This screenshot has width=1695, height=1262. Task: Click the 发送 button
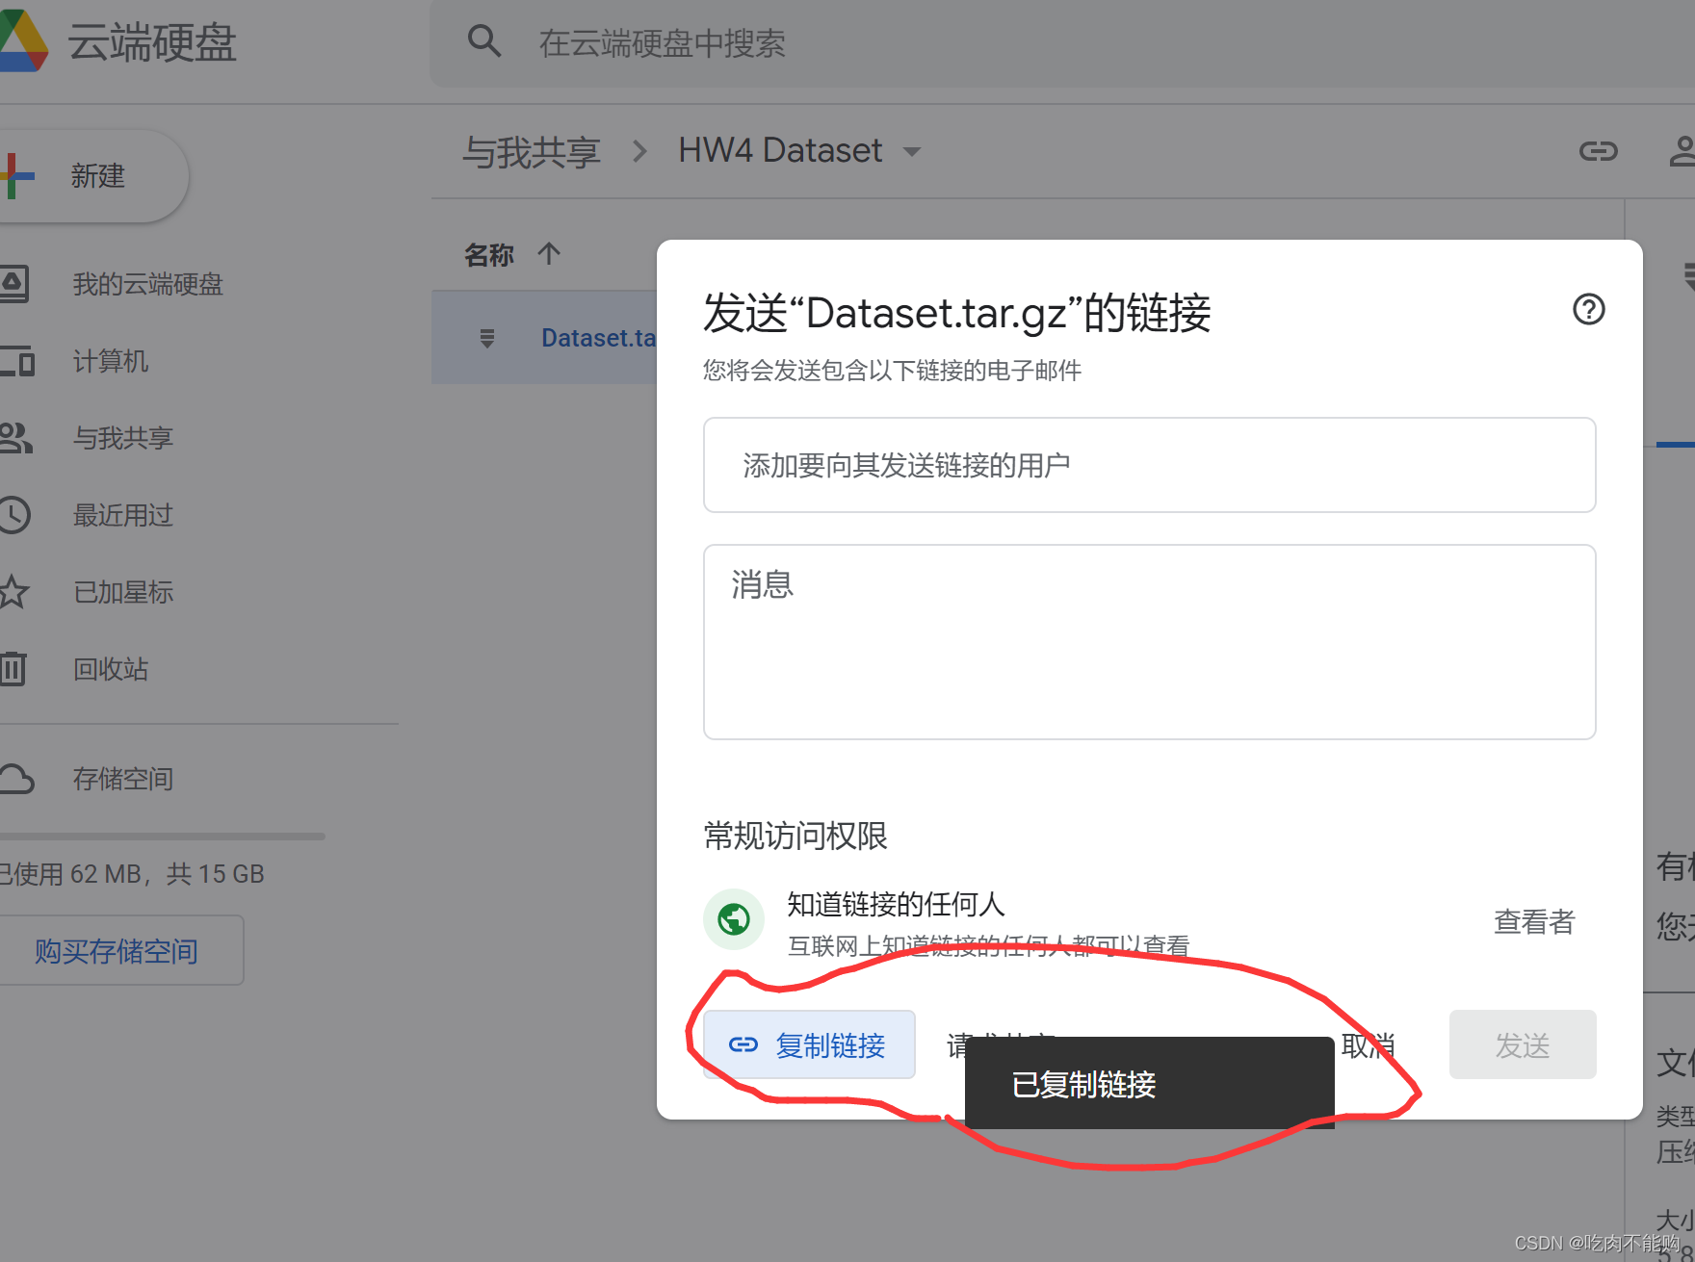[x=1523, y=1044]
